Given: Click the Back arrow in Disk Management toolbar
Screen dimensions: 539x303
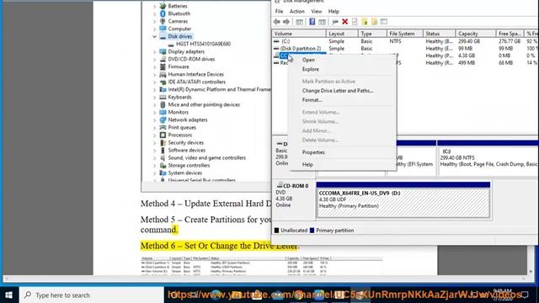Looking at the screenshot, I should (x=277, y=22).
